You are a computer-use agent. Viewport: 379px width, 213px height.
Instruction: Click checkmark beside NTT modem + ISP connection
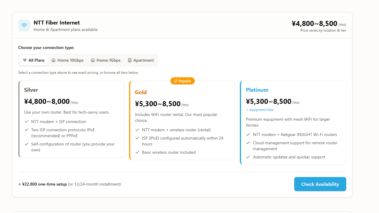pos(26,122)
